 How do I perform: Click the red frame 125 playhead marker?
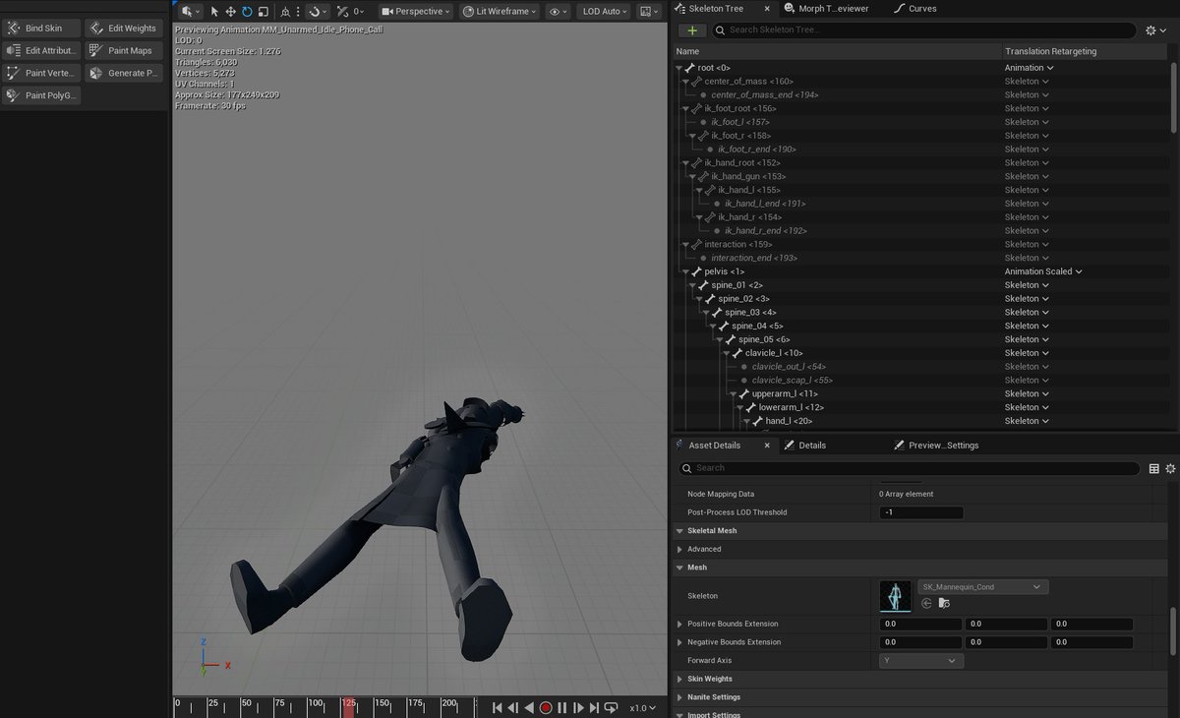tap(347, 707)
